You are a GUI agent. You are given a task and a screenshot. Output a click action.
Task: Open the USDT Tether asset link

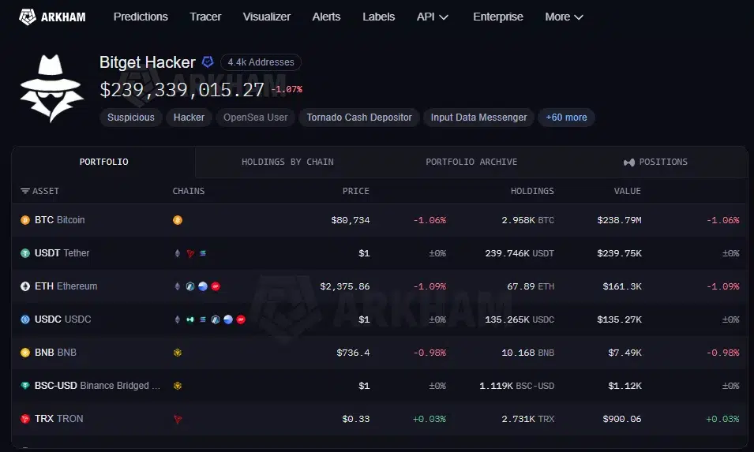[x=62, y=253]
